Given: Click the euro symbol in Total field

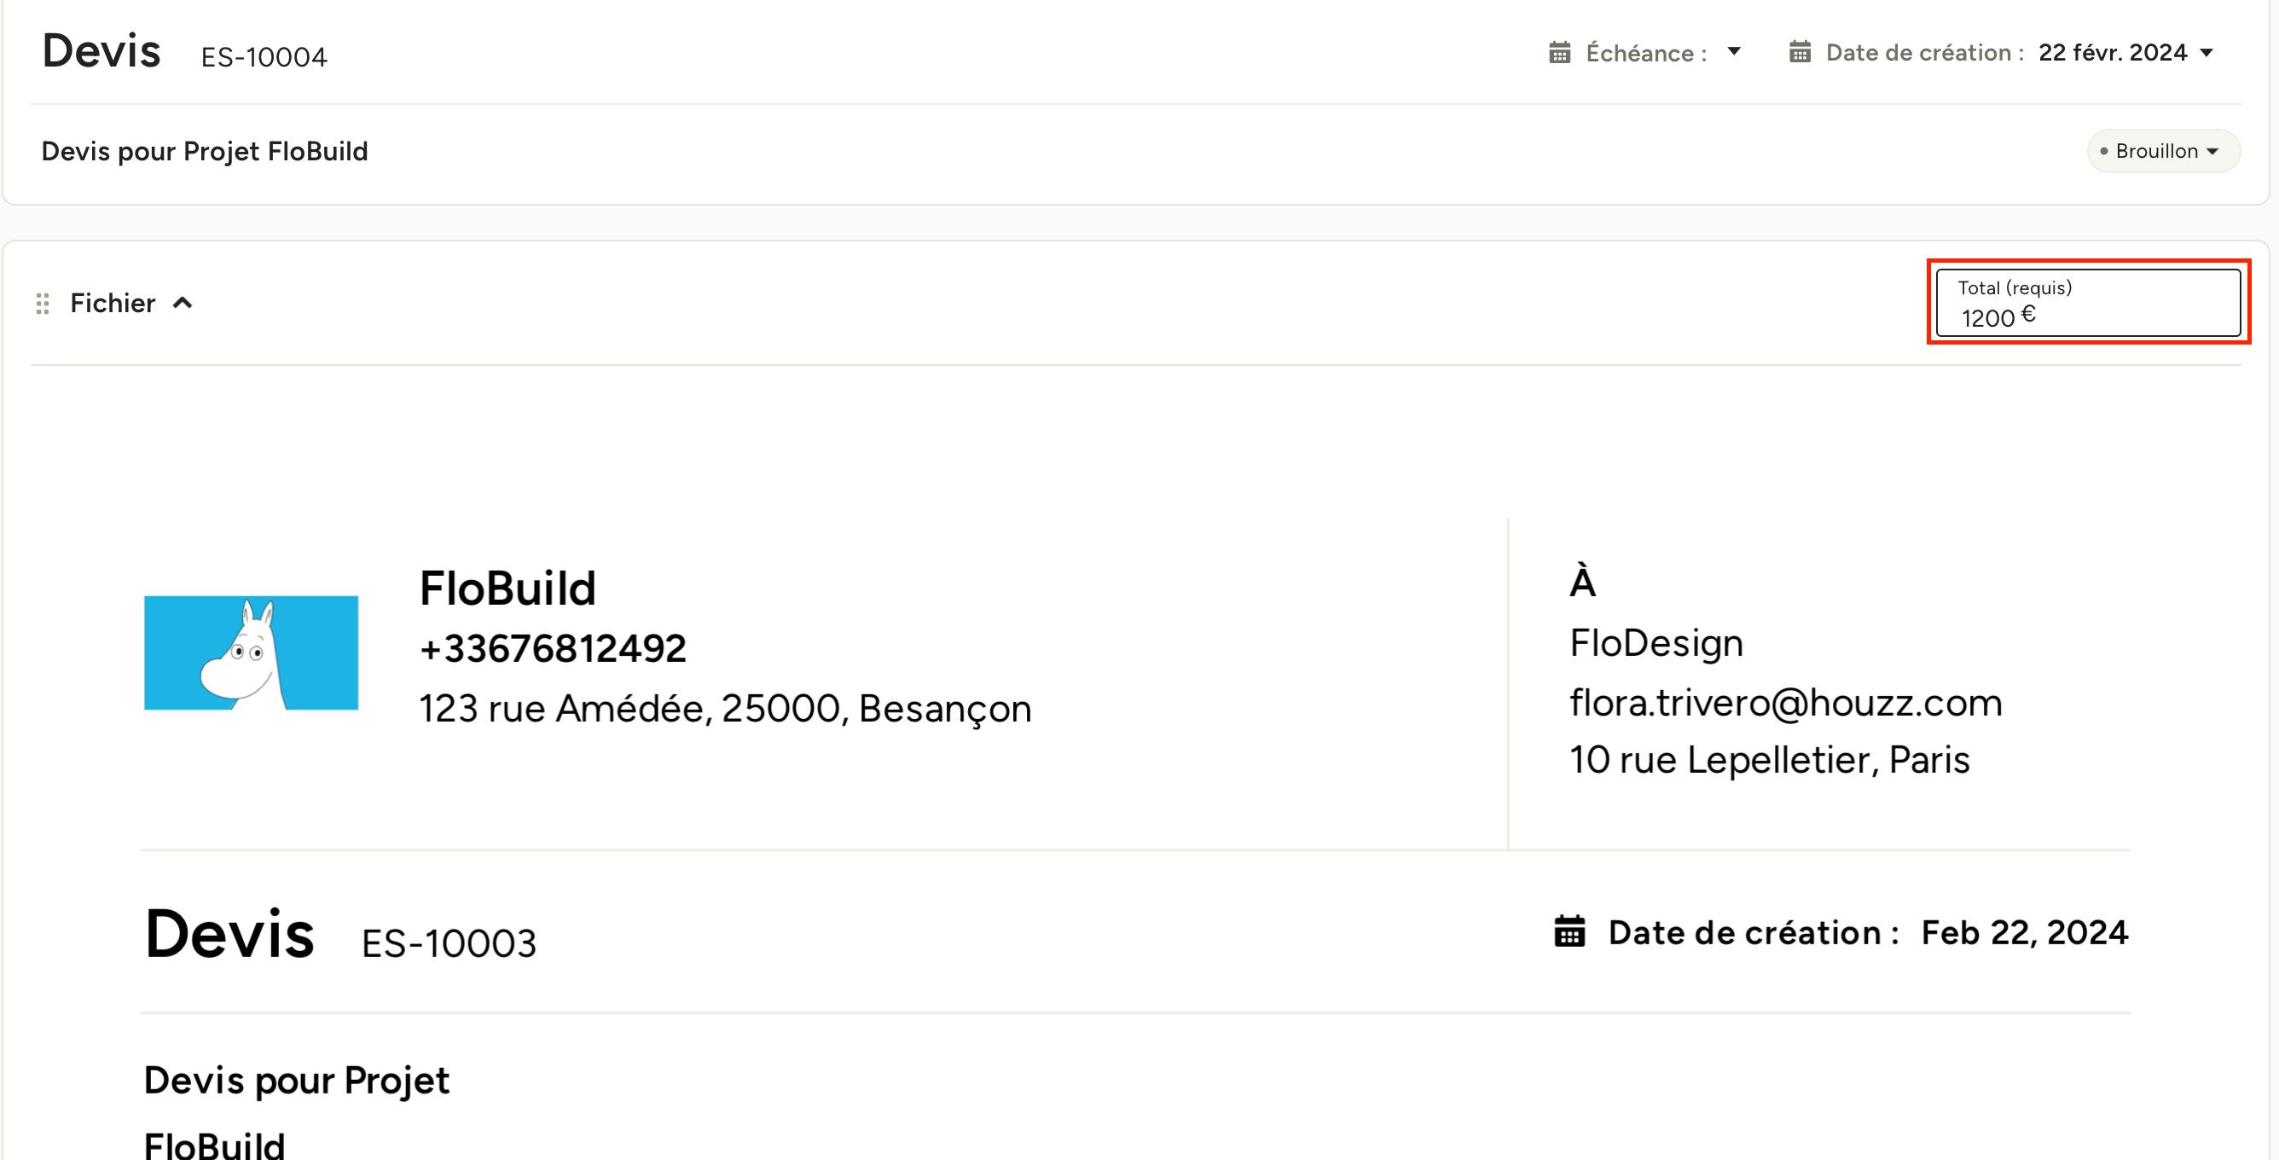Looking at the screenshot, I should point(2028,314).
